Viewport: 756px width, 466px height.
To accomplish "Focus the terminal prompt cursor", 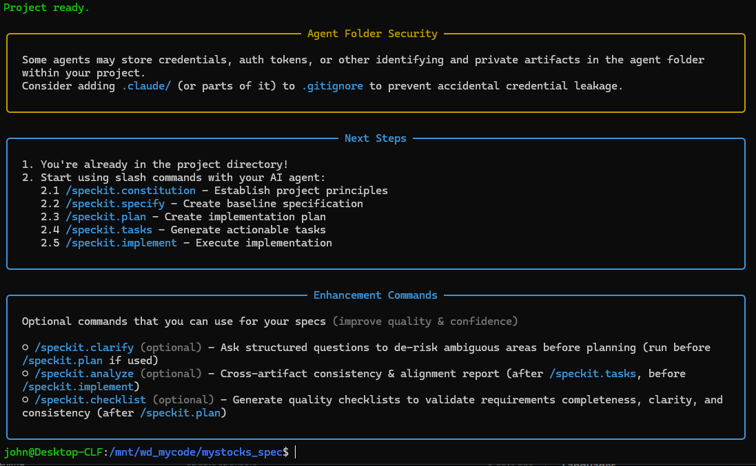I will (296, 452).
